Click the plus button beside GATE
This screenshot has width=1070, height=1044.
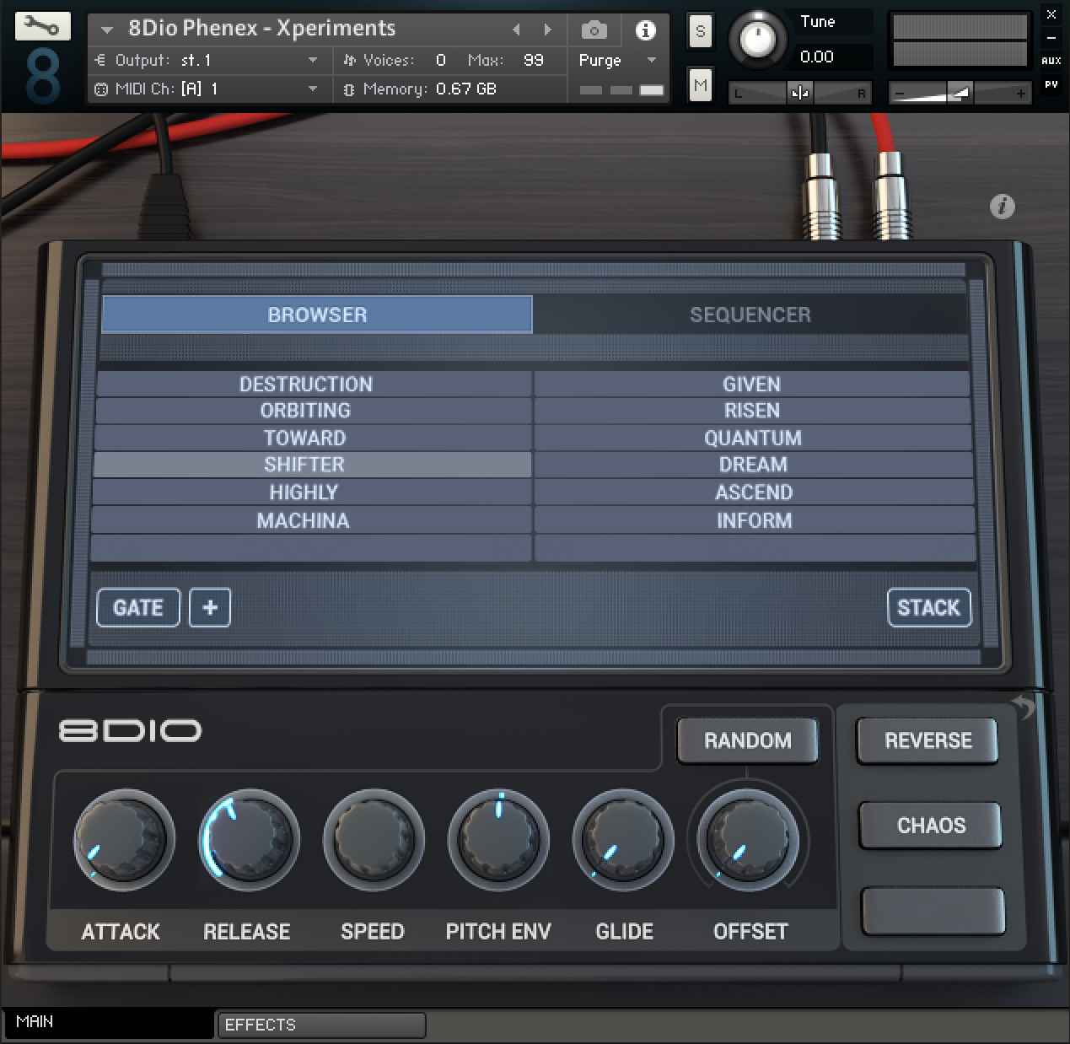(210, 608)
